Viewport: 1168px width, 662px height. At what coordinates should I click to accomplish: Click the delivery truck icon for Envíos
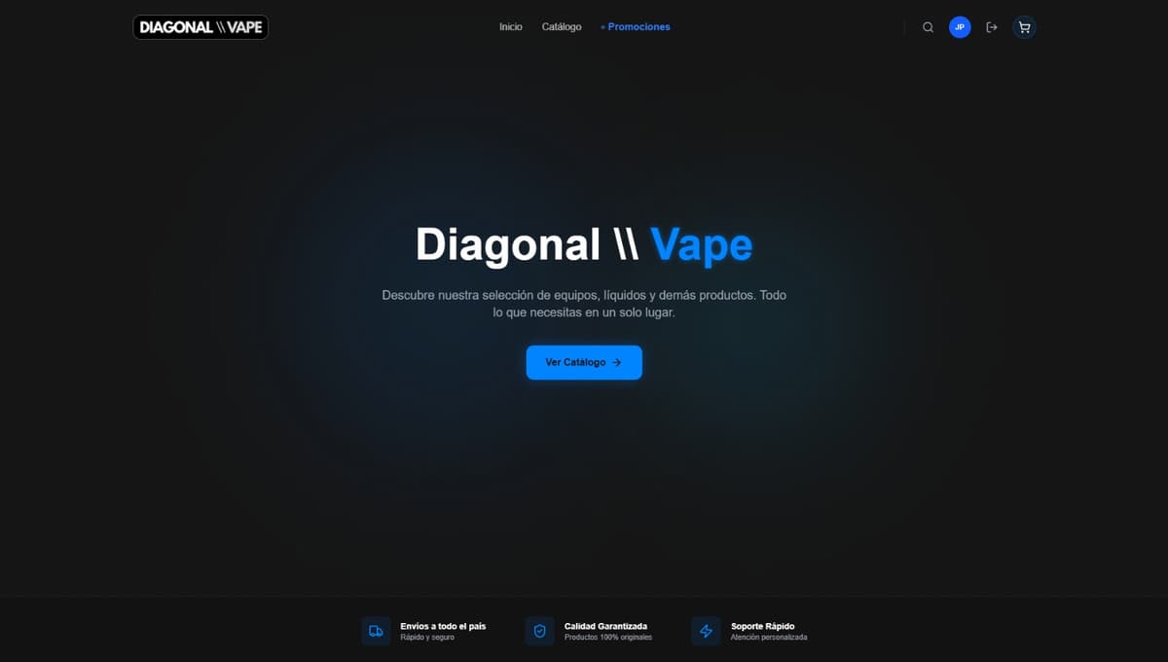376,631
